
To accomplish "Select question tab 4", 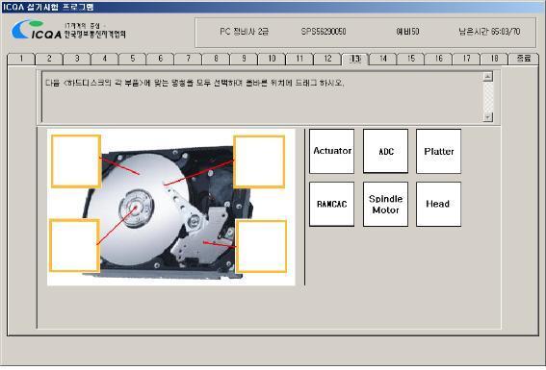I will 105,59.
